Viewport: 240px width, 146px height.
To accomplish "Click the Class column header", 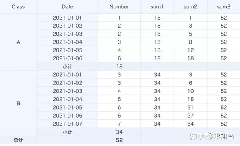I will click(18, 7).
